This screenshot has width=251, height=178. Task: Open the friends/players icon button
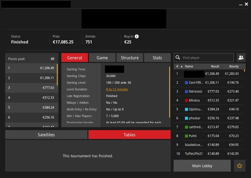(x=241, y=57)
